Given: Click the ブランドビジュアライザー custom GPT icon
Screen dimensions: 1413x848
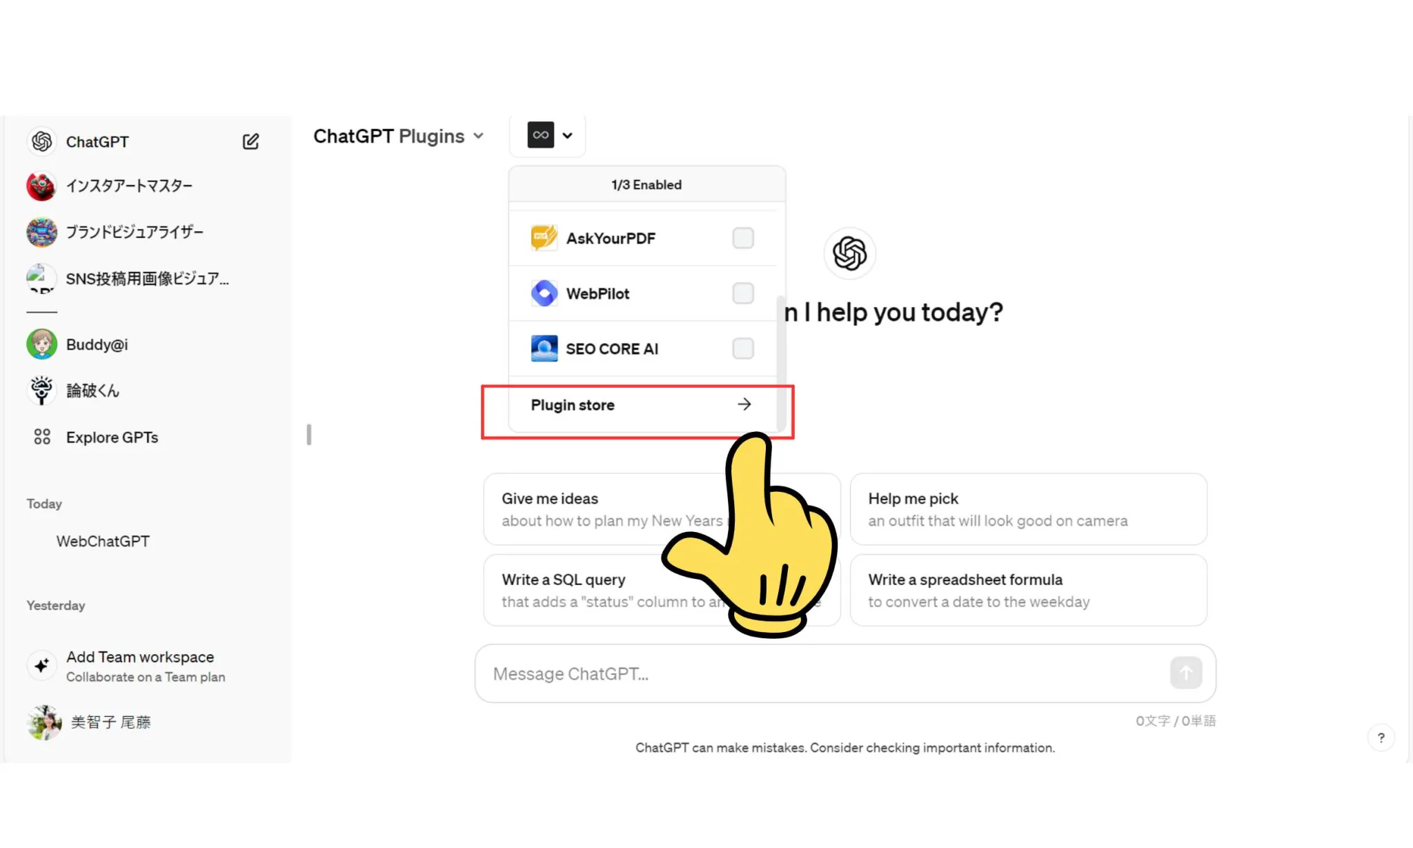Looking at the screenshot, I should [41, 231].
